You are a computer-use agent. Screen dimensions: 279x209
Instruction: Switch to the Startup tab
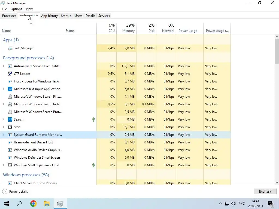point(66,16)
